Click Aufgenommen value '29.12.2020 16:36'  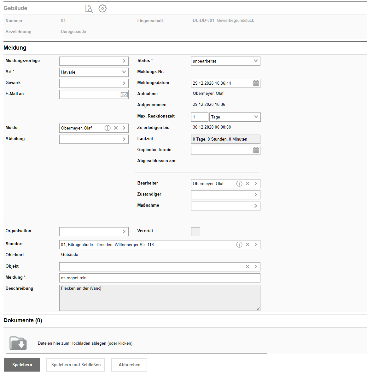pos(209,104)
